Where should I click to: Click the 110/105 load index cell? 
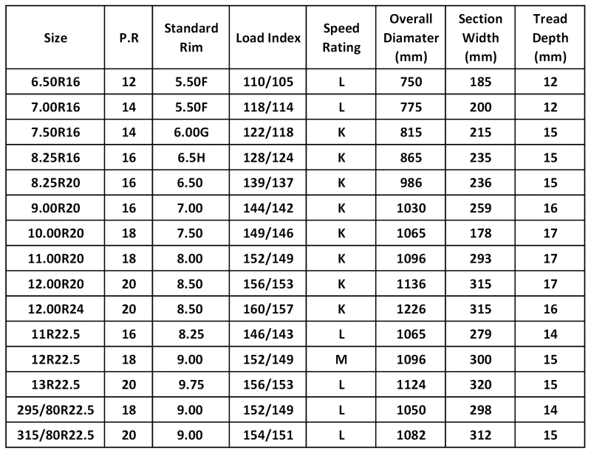click(268, 82)
